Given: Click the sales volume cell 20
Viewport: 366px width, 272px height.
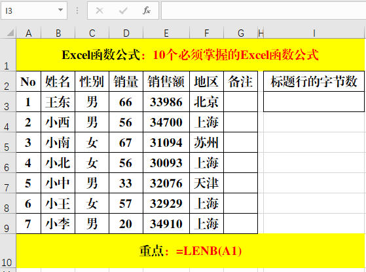Looking at the screenshot, I should click(126, 223).
